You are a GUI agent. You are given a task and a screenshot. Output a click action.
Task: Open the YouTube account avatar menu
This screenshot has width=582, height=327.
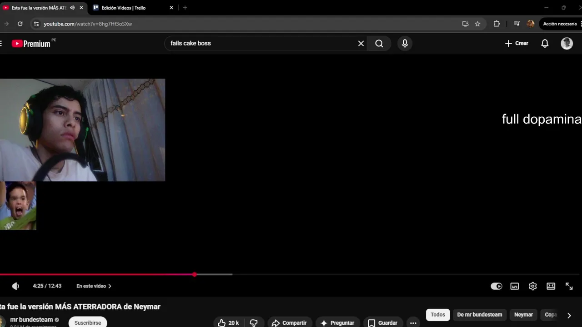tap(567, 44)
